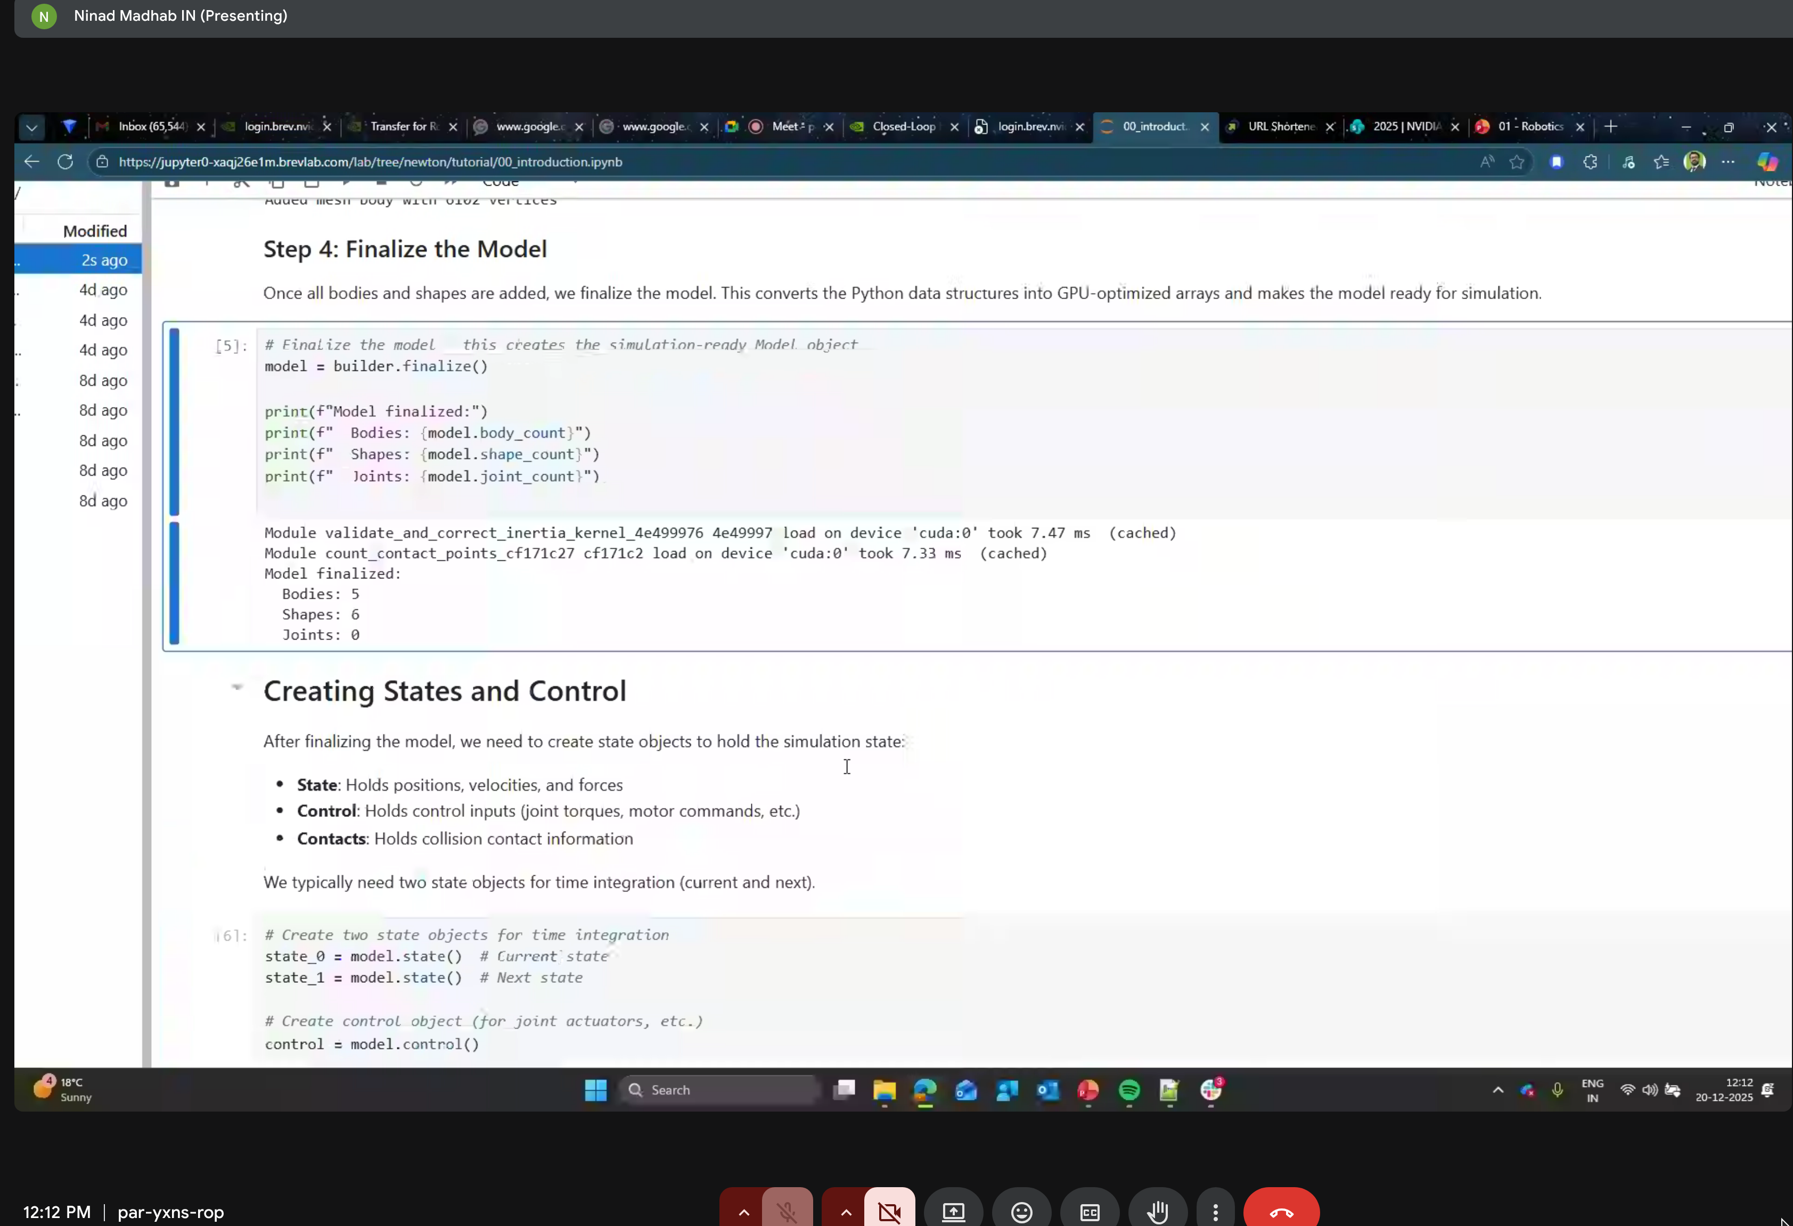
Task: Click the browser address bar URL
Action: (370, 162)
